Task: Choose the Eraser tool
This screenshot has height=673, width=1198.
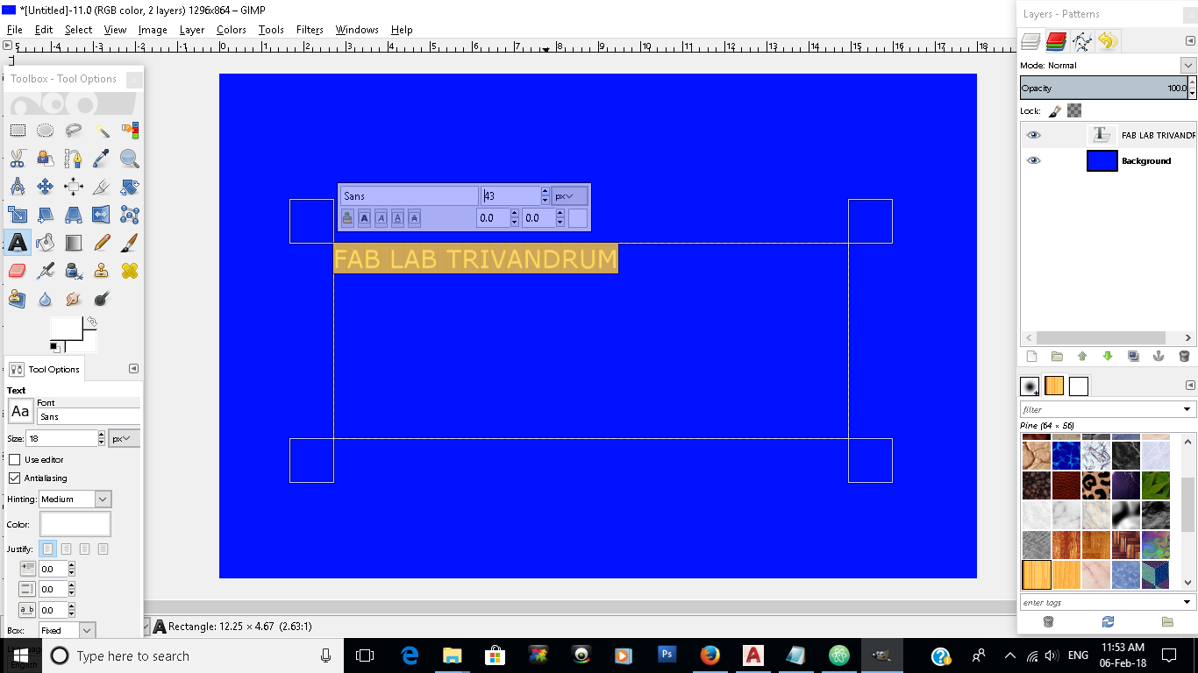Action: pyautogui.click(x=18, y=271)
